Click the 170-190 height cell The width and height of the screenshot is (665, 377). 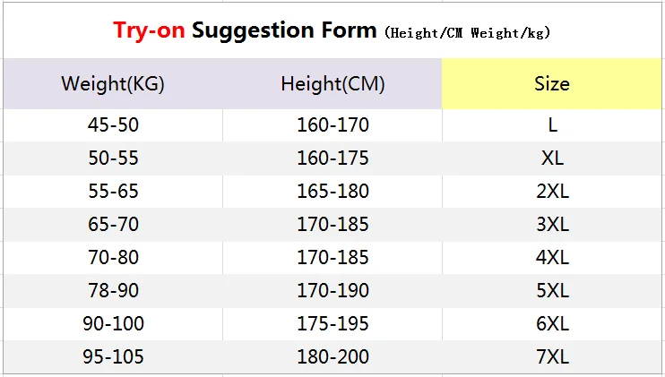pos(332,291)
